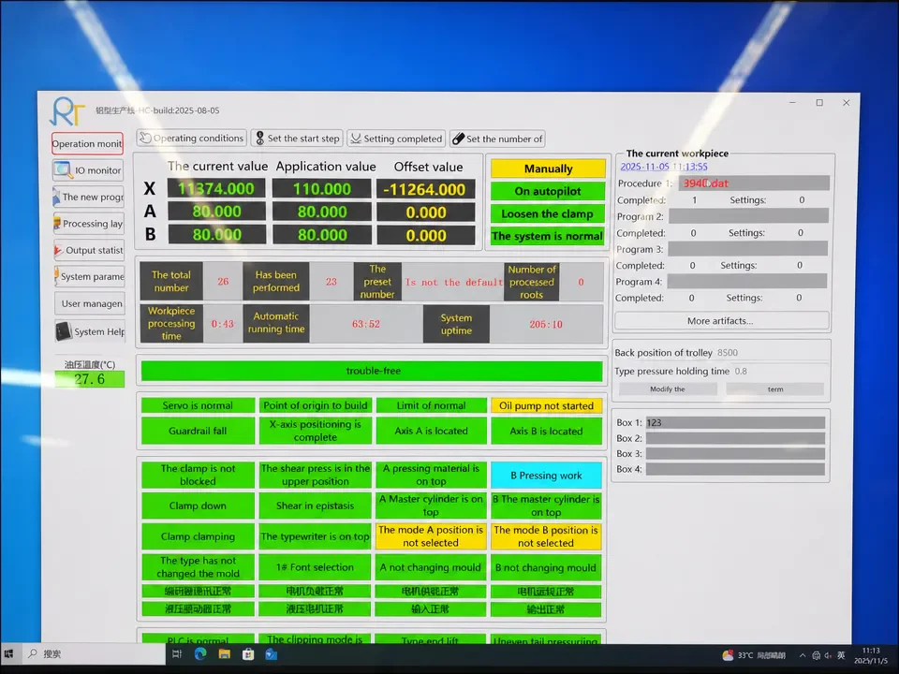899x674 pixels.
Task: Click The system is normal indicator
Action: click(x=548, y=236)
